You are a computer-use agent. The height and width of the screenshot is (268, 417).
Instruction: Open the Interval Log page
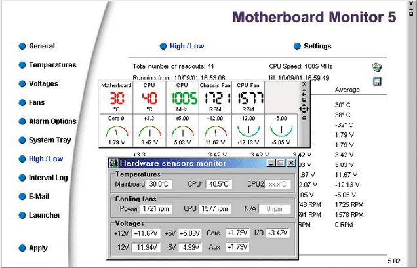pyautogui.click(x=43, y=178)
